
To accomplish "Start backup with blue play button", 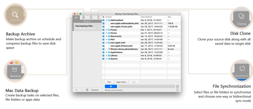I will pos(111,87).
